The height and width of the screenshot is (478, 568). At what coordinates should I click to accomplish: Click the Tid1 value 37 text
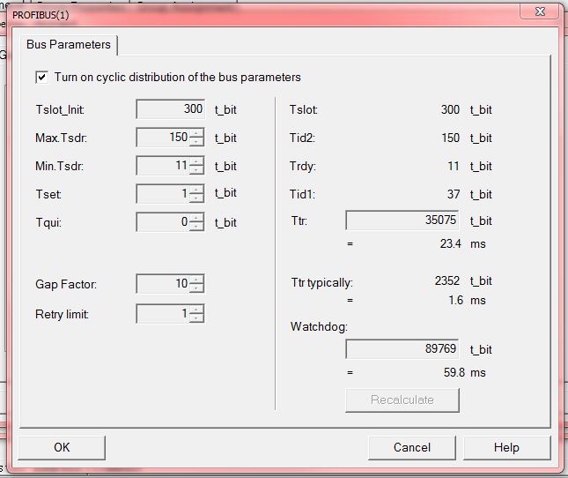coord(454,194)
